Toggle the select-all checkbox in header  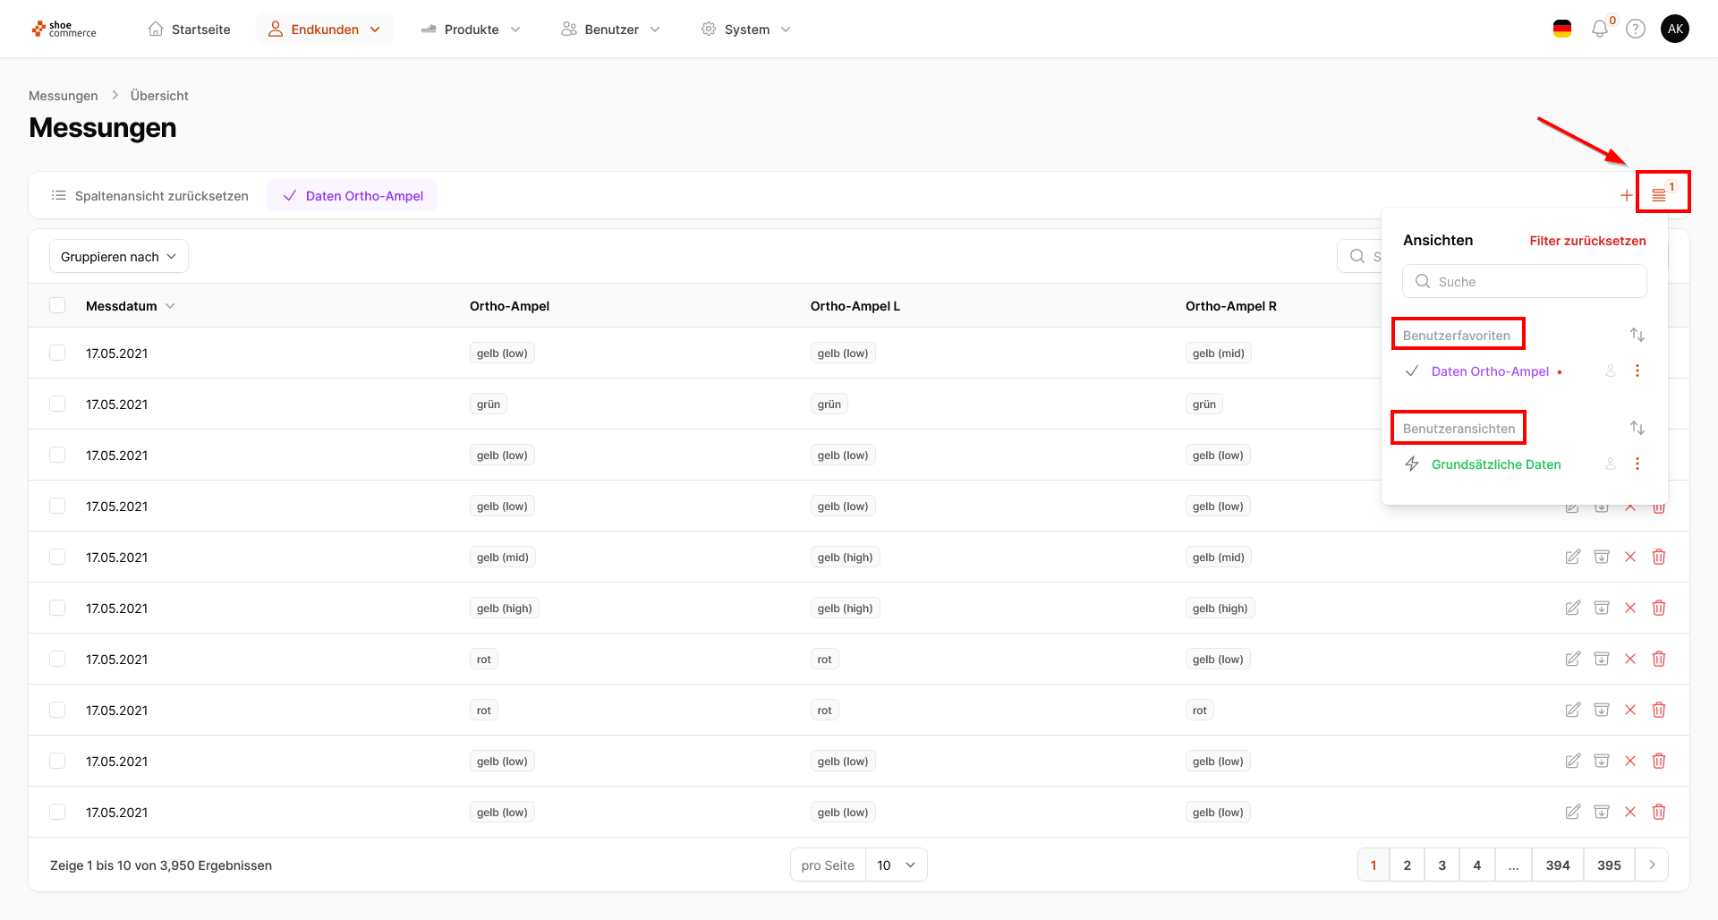(57, 306)
